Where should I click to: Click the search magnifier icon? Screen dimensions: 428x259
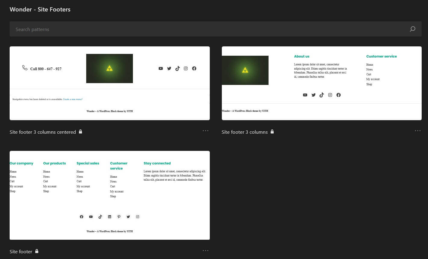412,29
